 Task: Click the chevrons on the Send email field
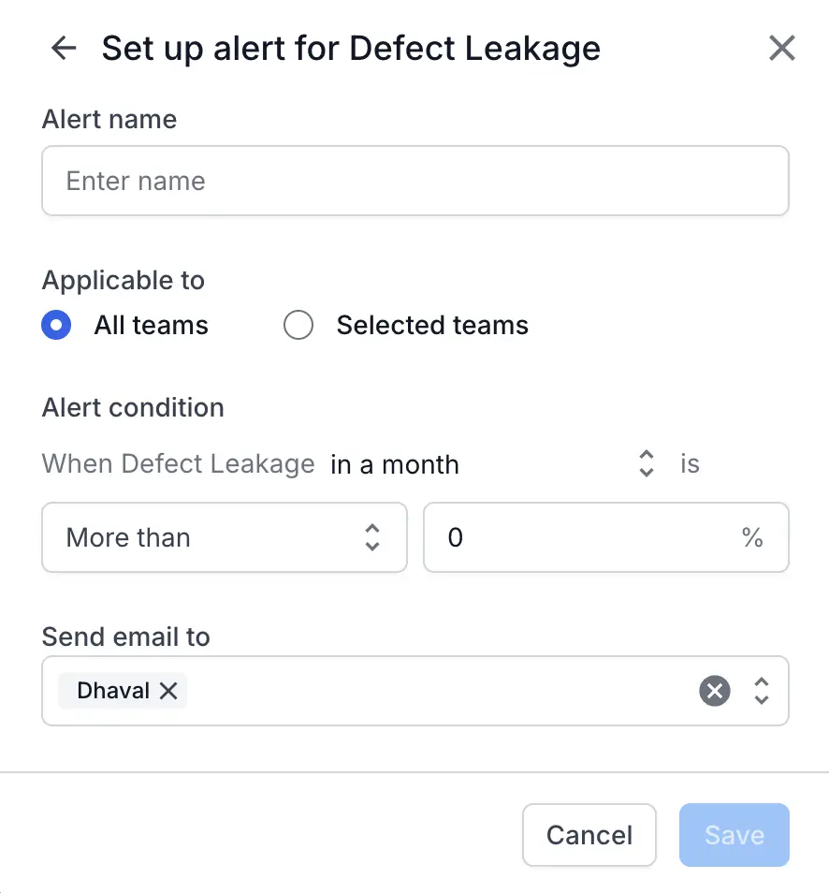(x=762, y=691)
